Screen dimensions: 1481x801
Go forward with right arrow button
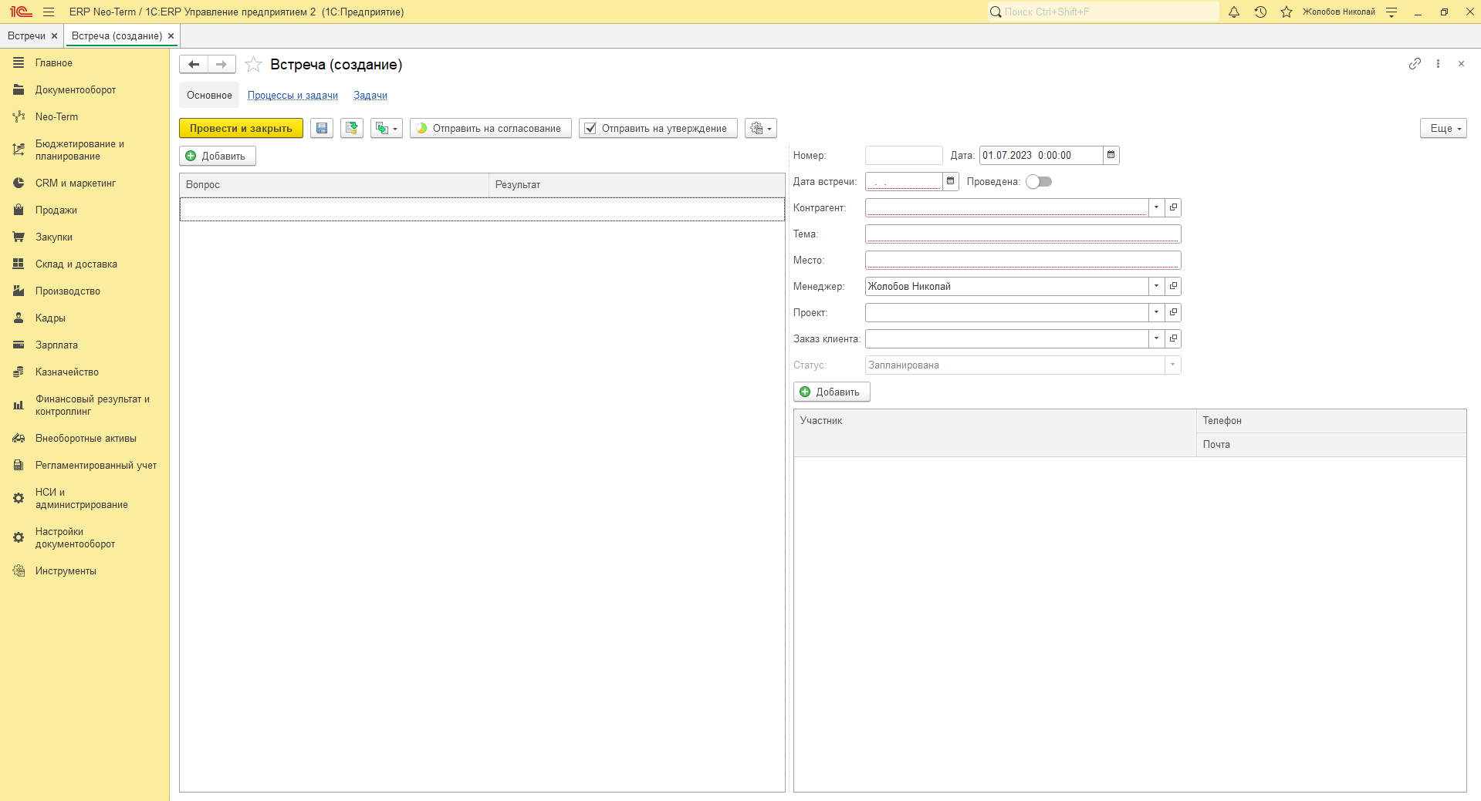coord(221,65)
